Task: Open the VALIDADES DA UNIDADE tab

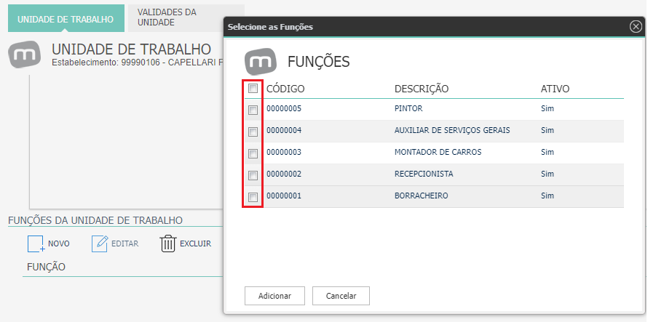Action: [186, 17]
